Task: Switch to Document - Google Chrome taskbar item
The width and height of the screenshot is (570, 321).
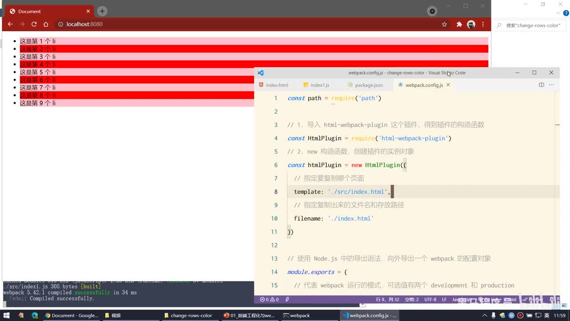Action: [x=71, y=315]
